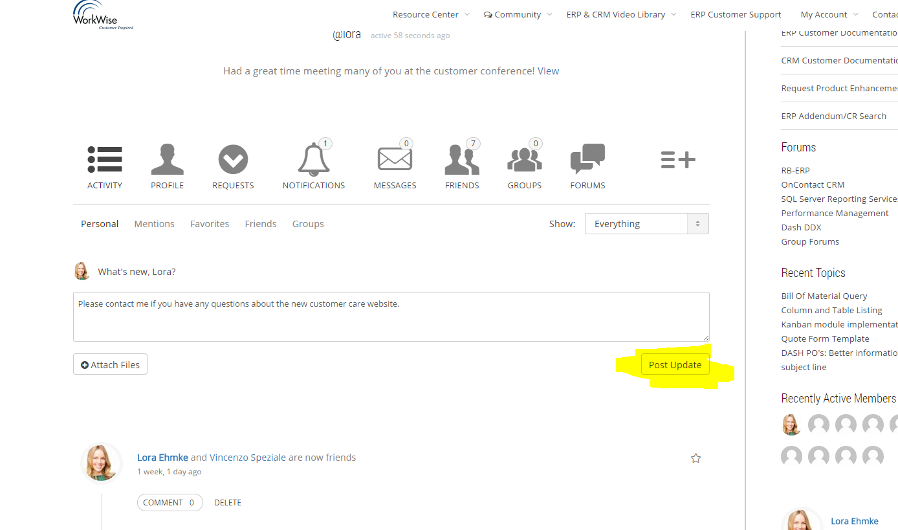Open the Show Everything filter dropdown
This screenshot has height=530, width=898.
tap(646, 224)
